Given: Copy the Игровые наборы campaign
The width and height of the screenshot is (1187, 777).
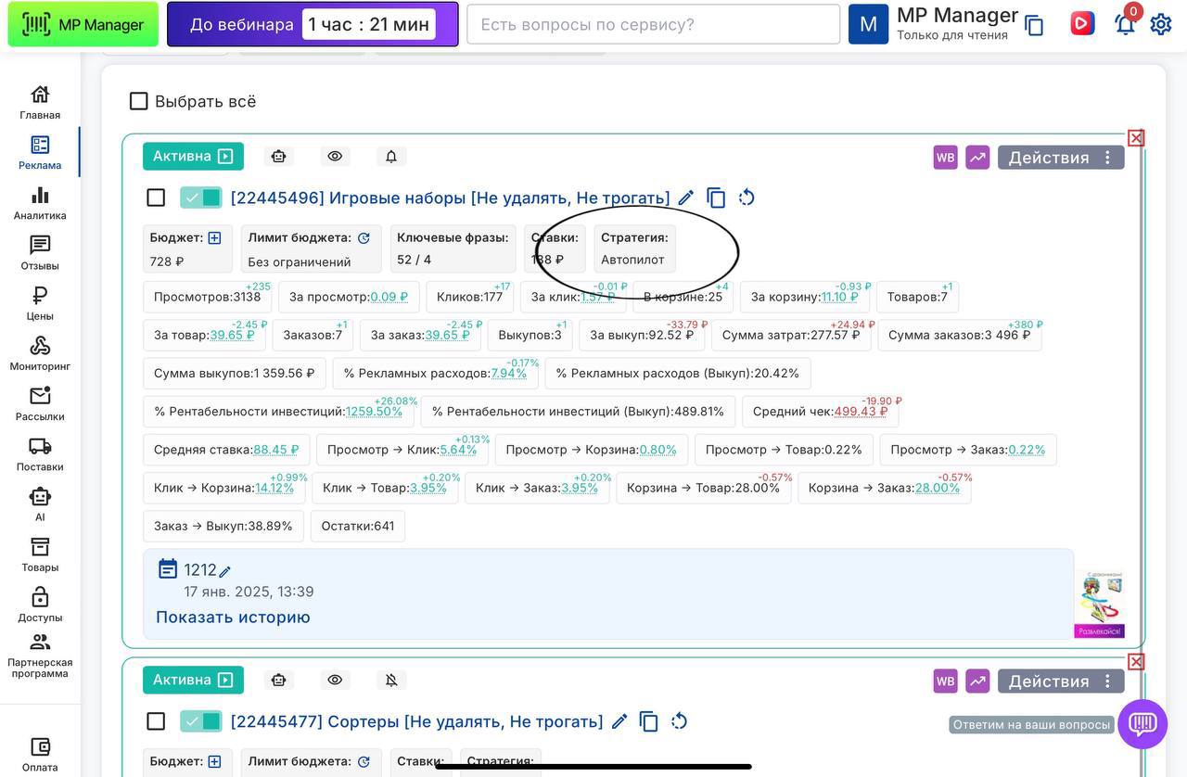Looking at the screenshot, I should tap(716, 197).
